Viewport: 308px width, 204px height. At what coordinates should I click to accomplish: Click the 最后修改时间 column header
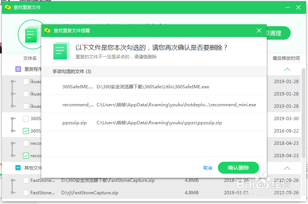[286, 58]
